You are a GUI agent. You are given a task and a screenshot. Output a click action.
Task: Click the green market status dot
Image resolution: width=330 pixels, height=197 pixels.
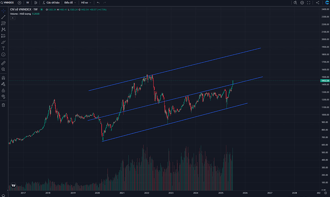coord(42,10)
